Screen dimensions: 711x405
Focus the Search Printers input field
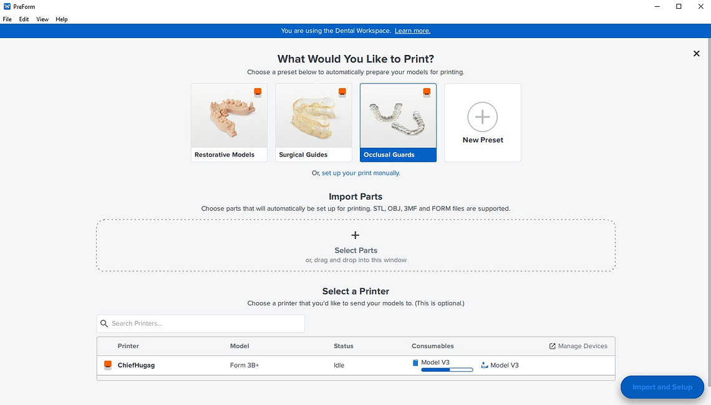click(206, 323)
